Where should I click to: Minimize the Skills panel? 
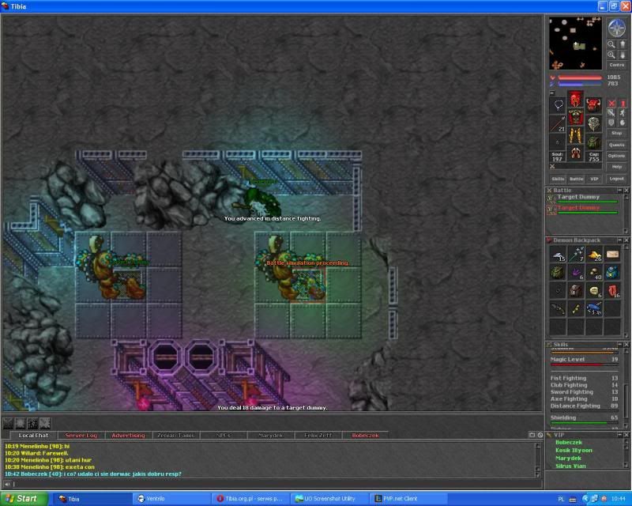[x=620, y=344]
